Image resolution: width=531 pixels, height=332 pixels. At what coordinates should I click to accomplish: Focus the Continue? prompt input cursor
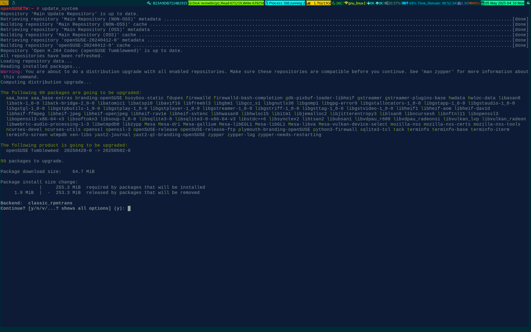[129, 208]
